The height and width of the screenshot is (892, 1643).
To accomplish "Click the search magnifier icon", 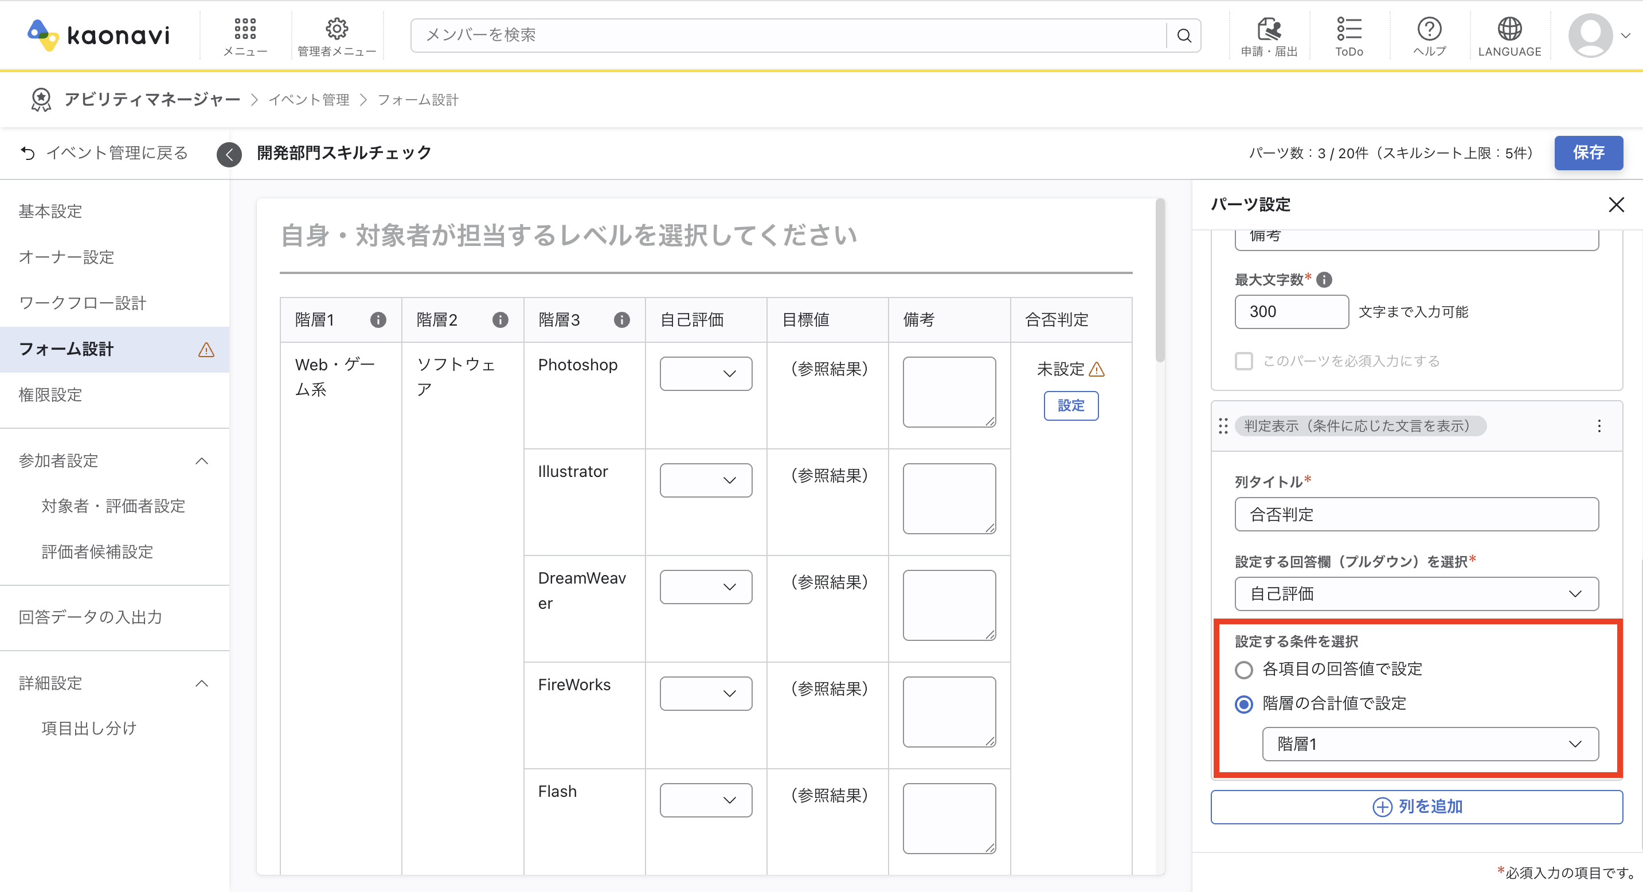I will coord(1184,35).
